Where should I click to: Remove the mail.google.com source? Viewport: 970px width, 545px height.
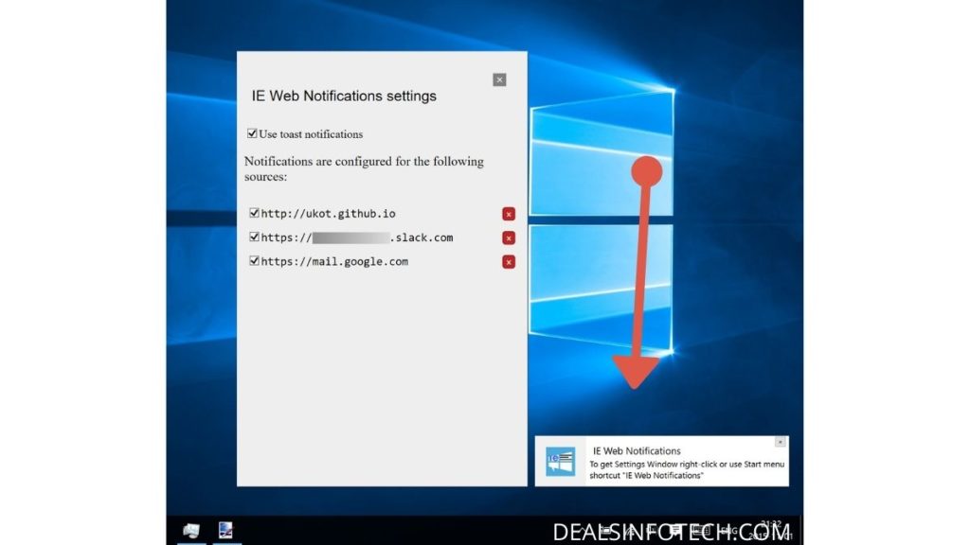click(509, 262)
